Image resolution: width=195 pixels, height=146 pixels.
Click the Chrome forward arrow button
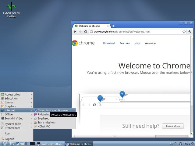tap(80, 32)
